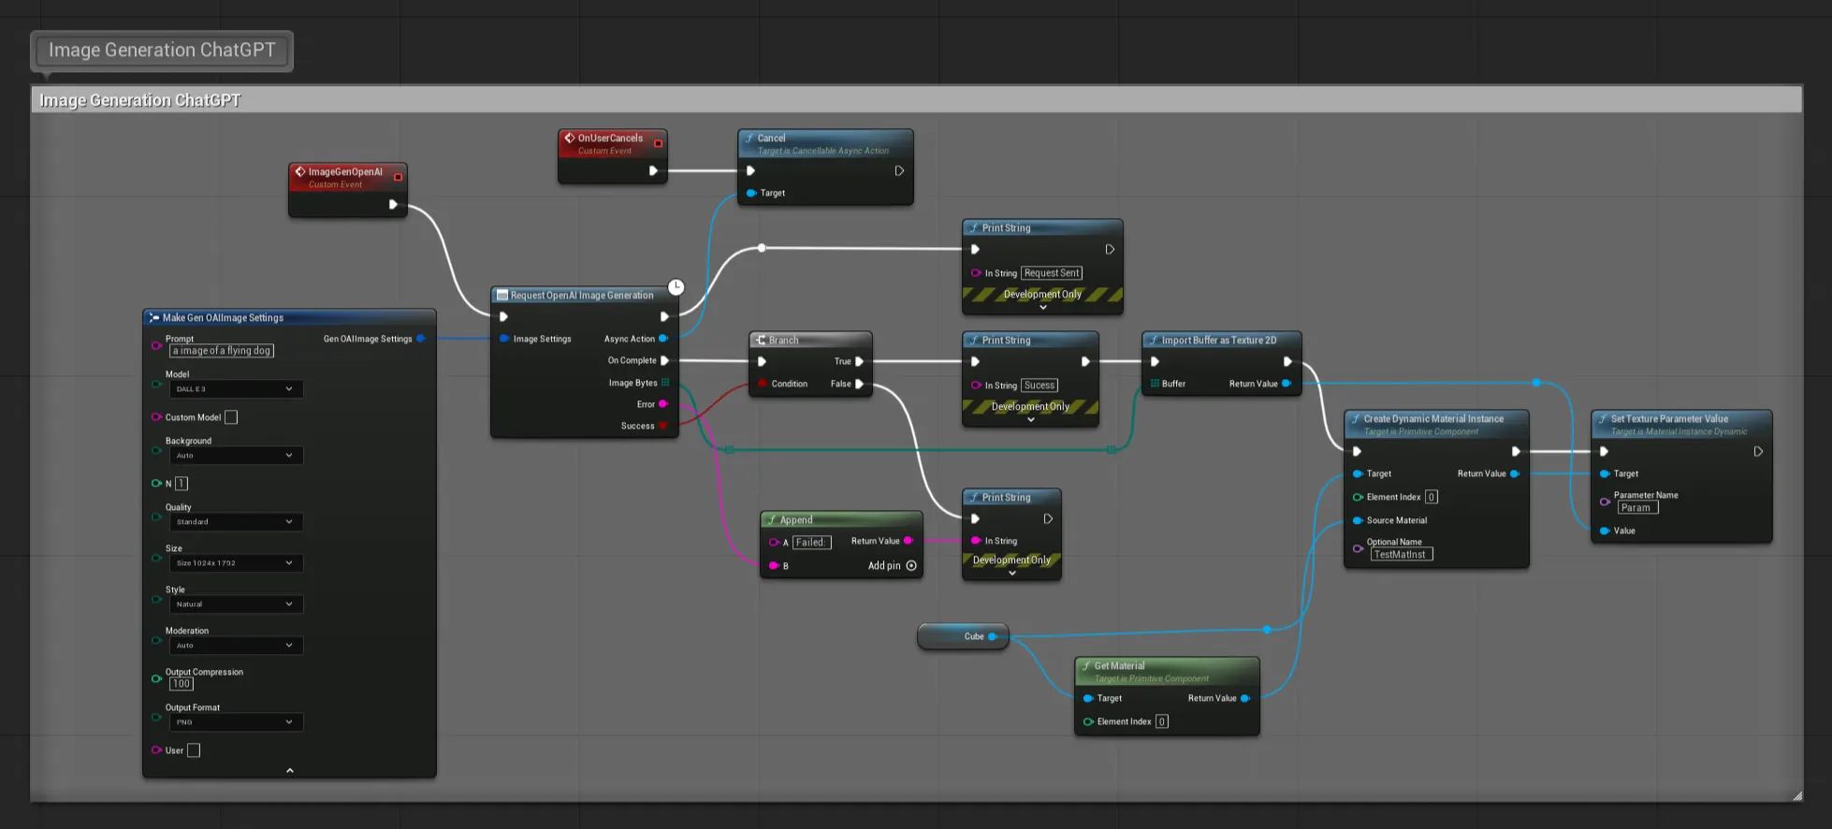Click the Optional Name TestMatInst field
Image resolution: width=1832 pixels, height=829 pixels.
(1402, 555)
